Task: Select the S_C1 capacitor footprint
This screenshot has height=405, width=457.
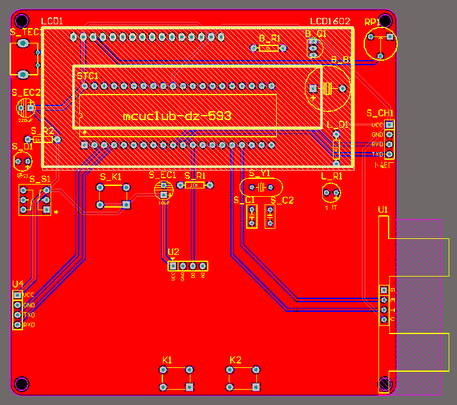Action: tap(252, 217)
